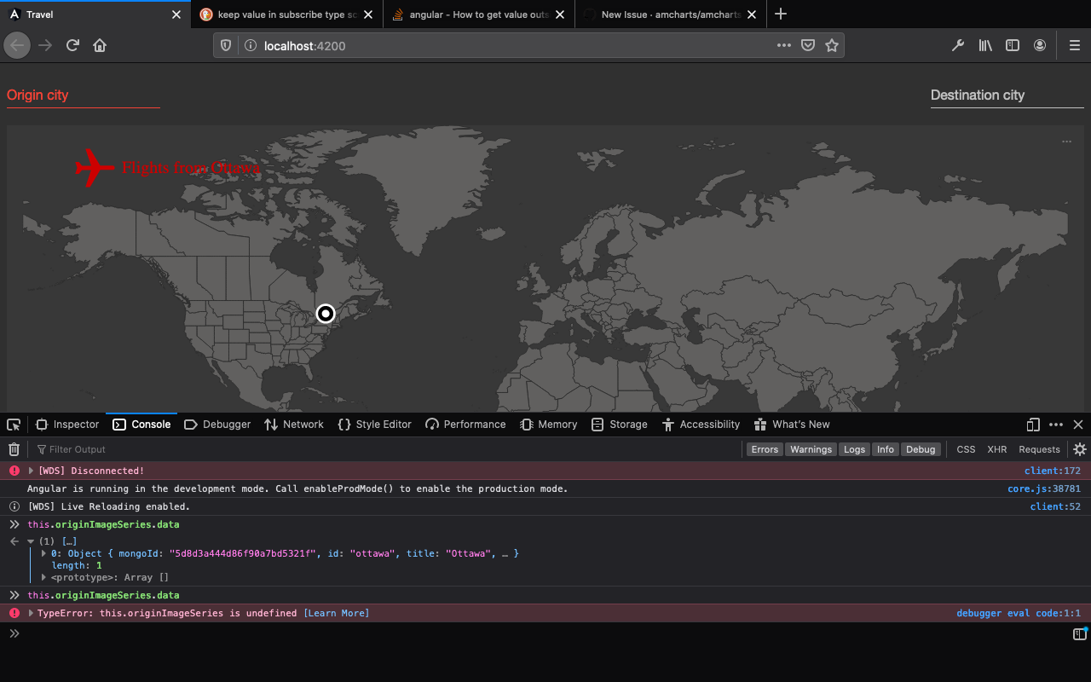Screen dimensions: 1091x682
Task: View site information icon in address bar
Action: 251,45
